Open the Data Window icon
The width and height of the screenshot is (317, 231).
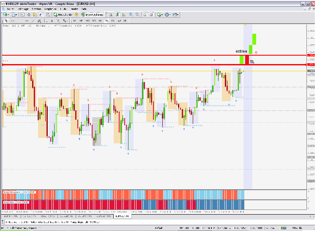[x=29, y=14]
